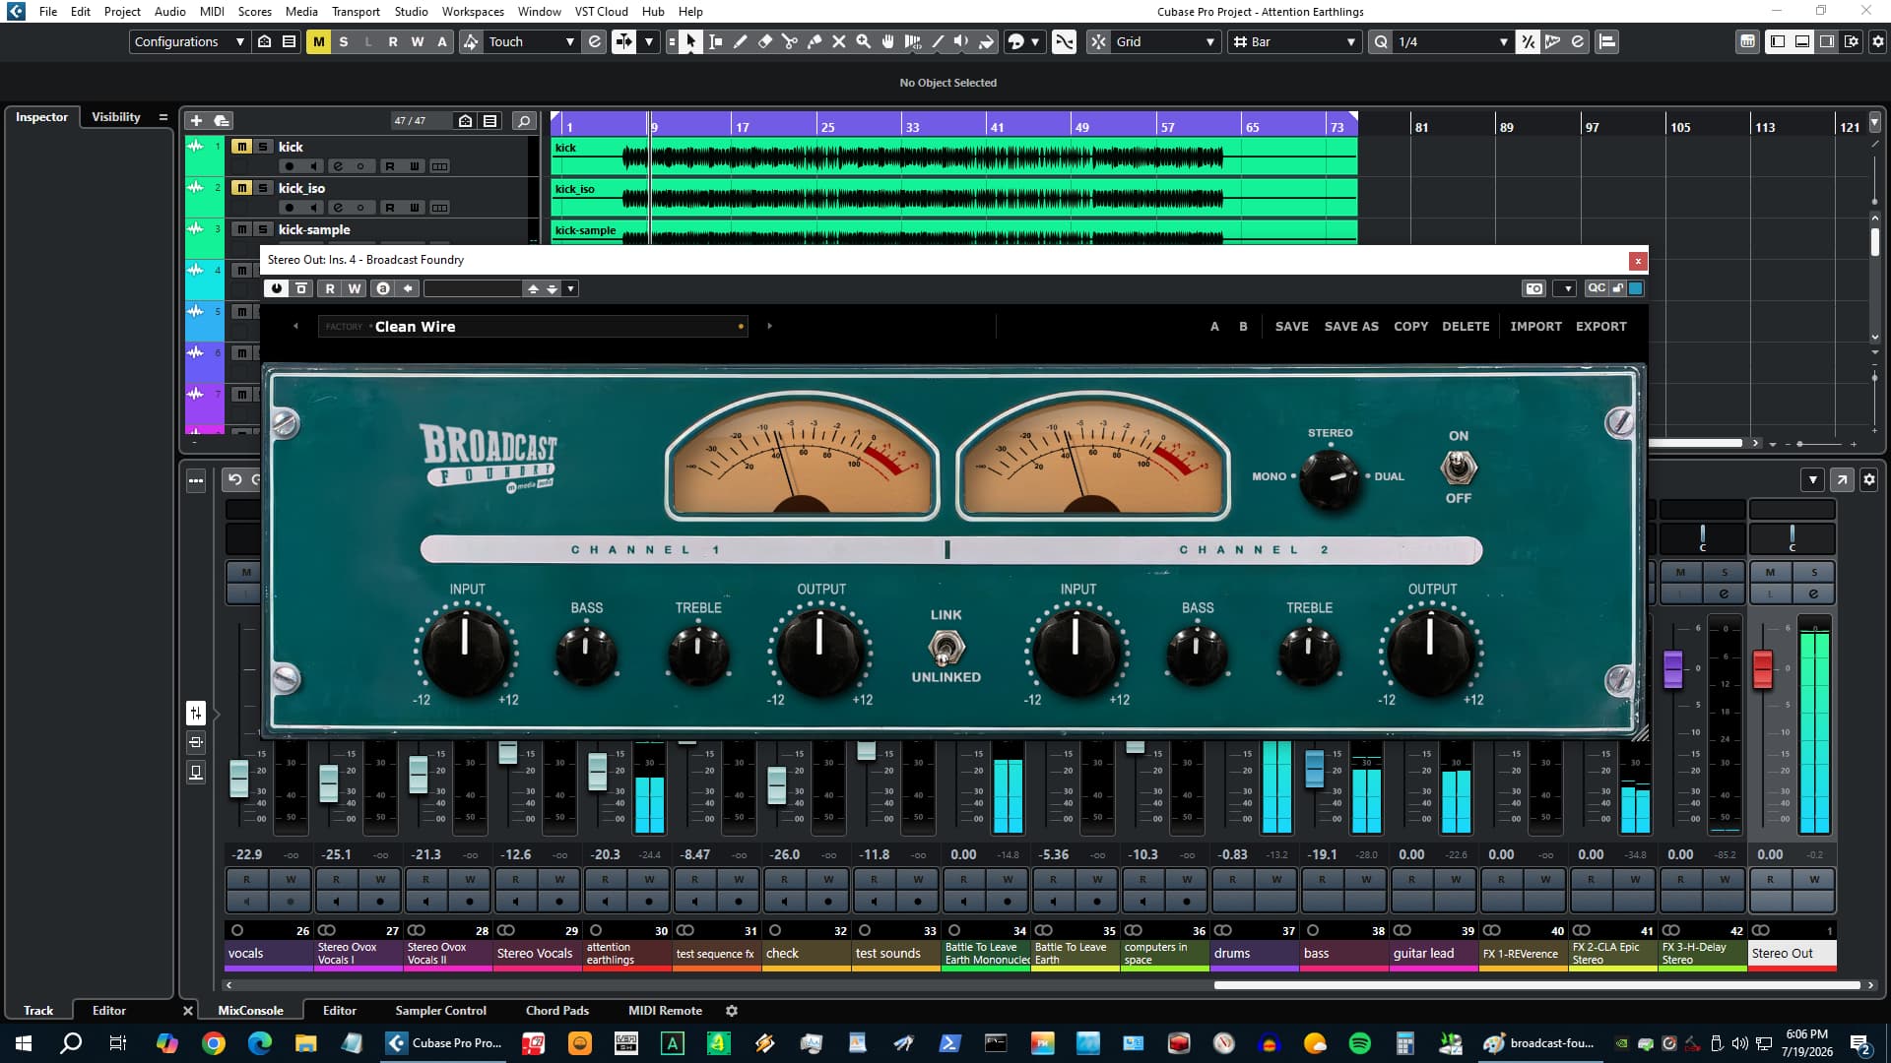Open the VST Cloud menu
Viewport: 1891px width, 1063px height.
coord(601,12)
